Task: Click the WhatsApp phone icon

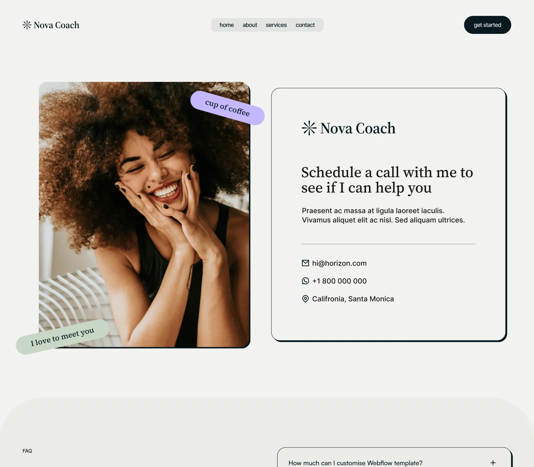Action: [x=305, y=281]
